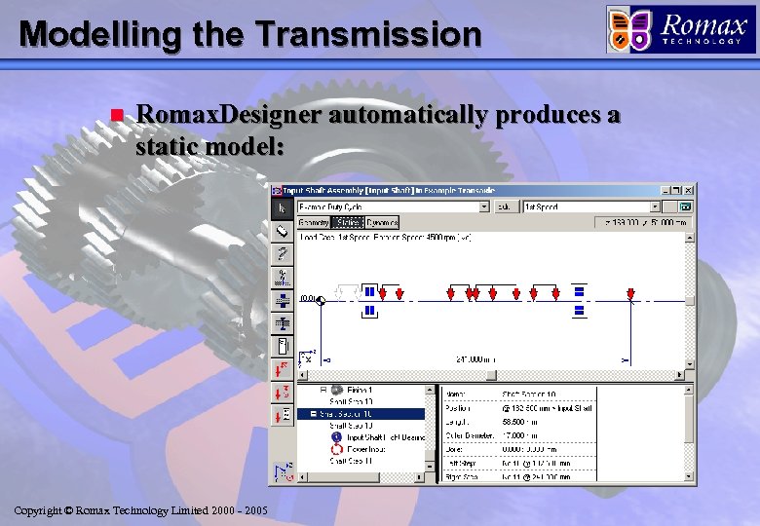Choose the red arrow numbered loads tool
Screen dimensions: 760x526
pyautogui.click(x=283, y=393)
